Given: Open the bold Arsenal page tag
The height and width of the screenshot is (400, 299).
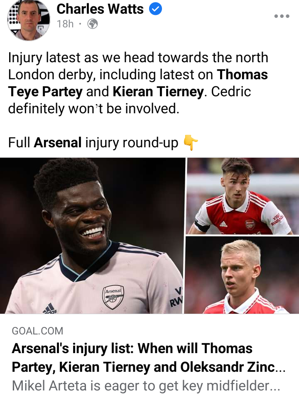Looking at the screenshot, I should coord(58,142).
